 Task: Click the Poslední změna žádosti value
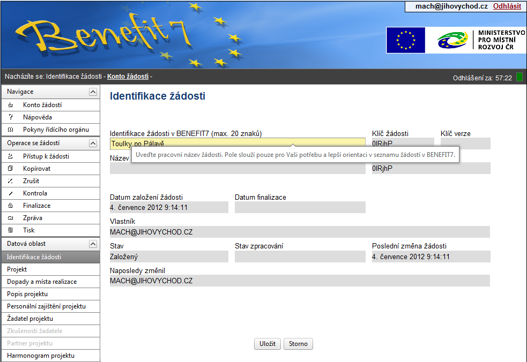coord(431,257)
